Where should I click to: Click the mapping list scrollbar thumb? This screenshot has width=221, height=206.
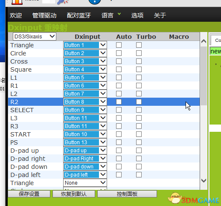pyautogui.click(x=204, y=75)
